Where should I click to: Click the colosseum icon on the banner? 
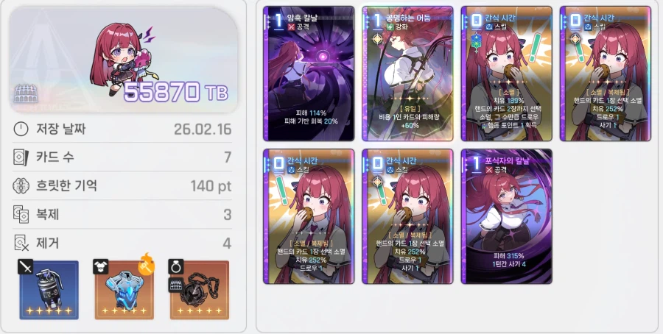click(26, 93)
